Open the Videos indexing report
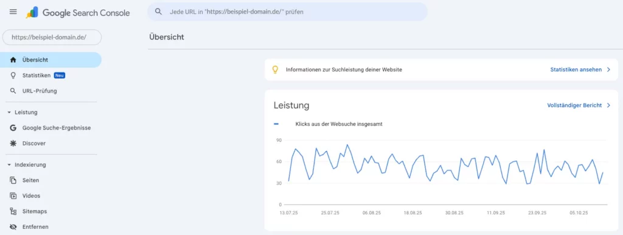Viewport: 623px width, 235px height. click(32, 196)
